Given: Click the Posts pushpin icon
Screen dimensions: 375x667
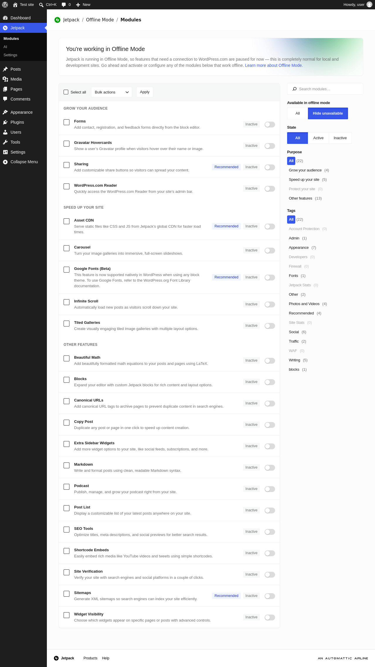Looking at the screenshot, I should 5,69.
